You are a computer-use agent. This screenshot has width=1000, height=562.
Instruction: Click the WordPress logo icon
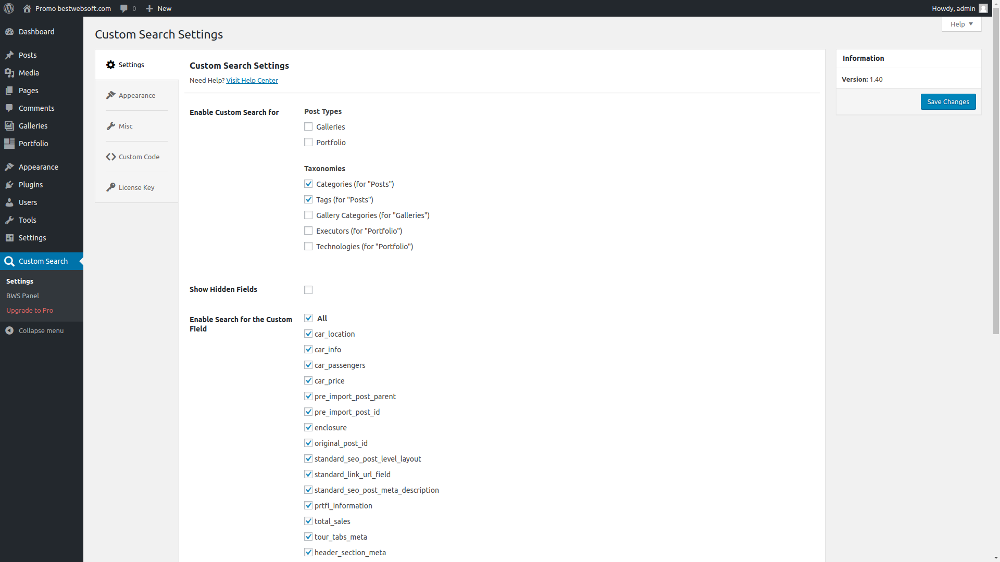pyautogui.click(x=9, y=8)
